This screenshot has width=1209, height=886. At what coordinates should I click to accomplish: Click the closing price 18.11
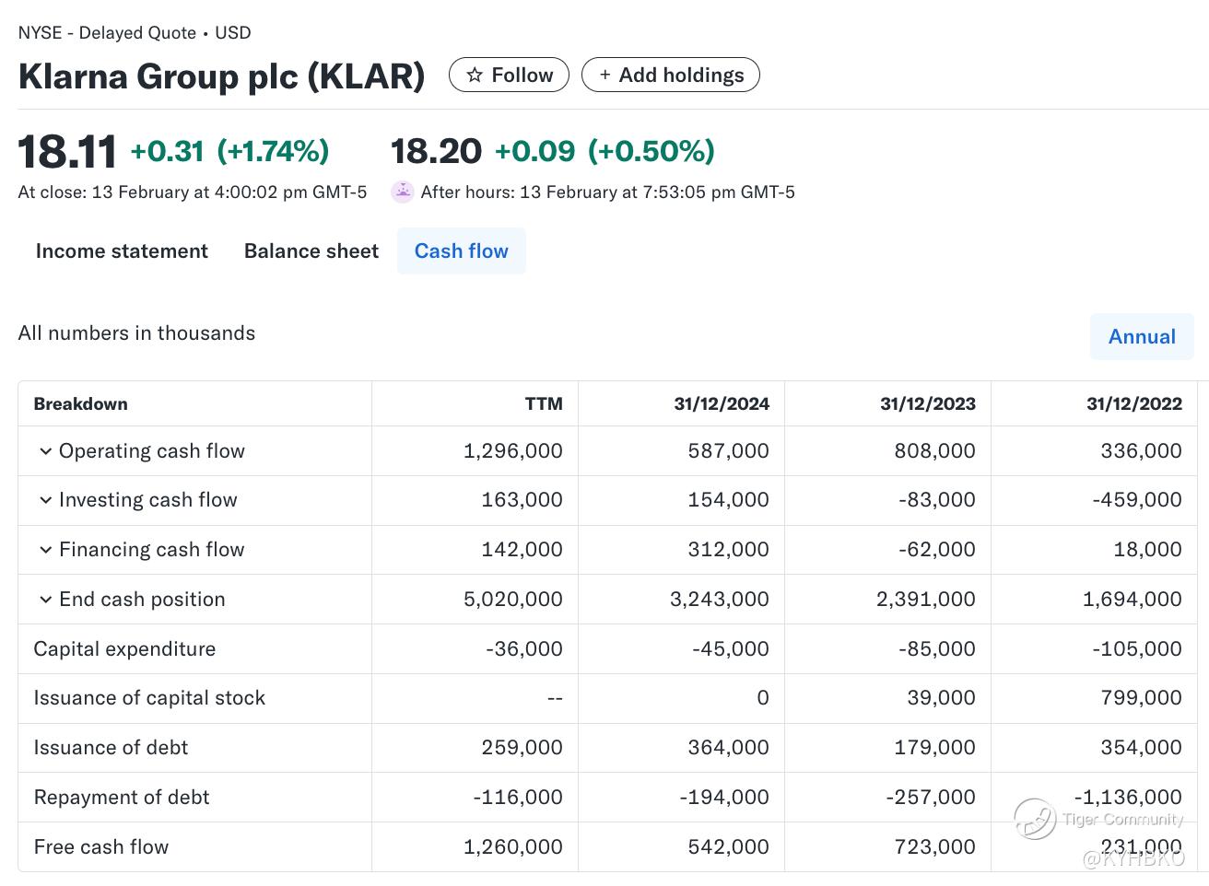coord(67,152)
